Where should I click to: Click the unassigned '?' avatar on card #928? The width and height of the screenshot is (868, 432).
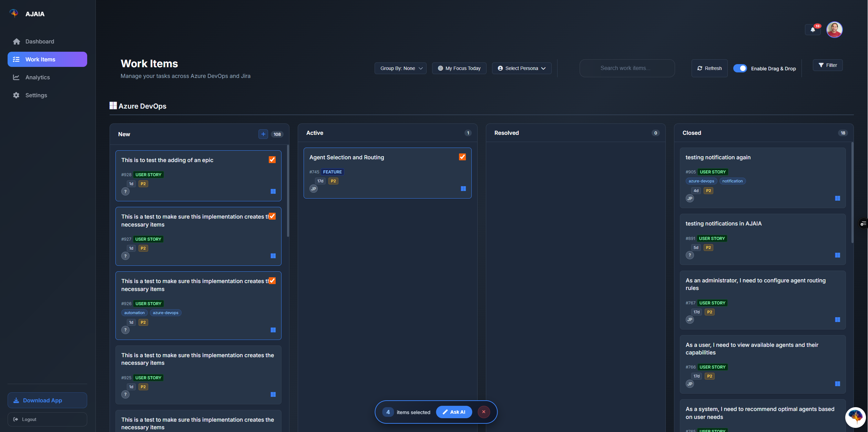coord(125,191)
